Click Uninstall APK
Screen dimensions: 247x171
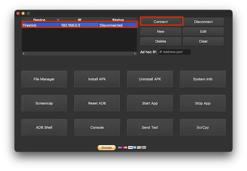pos(150,79)
